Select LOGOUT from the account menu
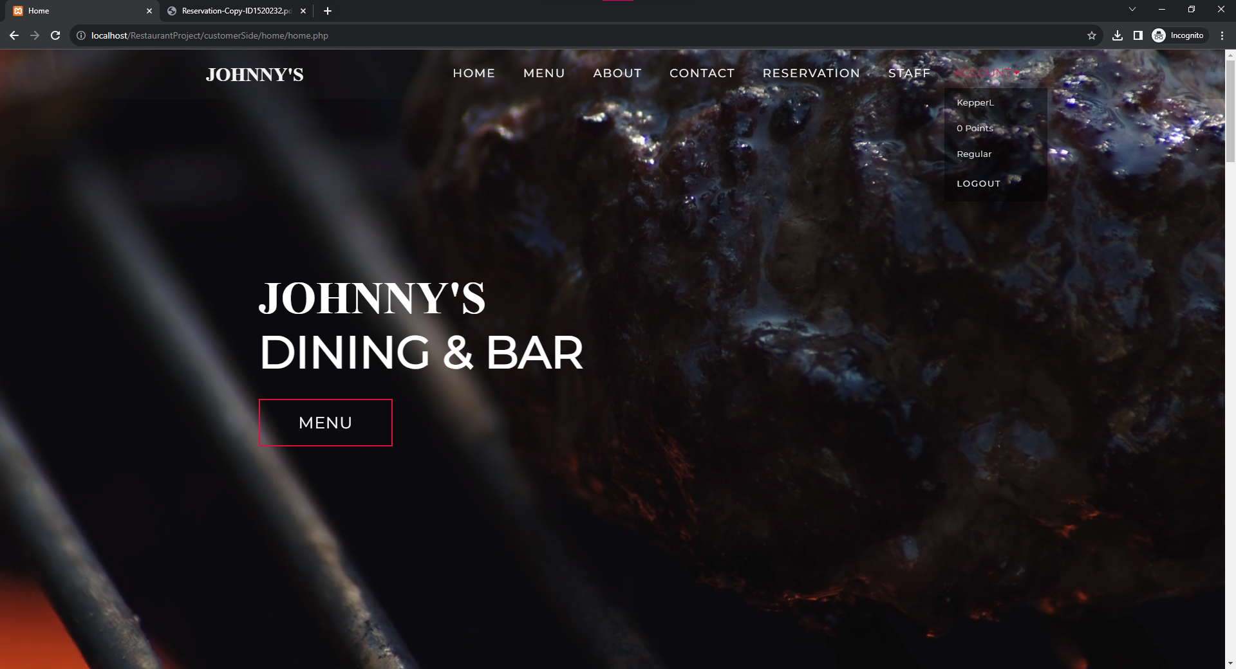1236x669 pixels. tap(979, 183)
